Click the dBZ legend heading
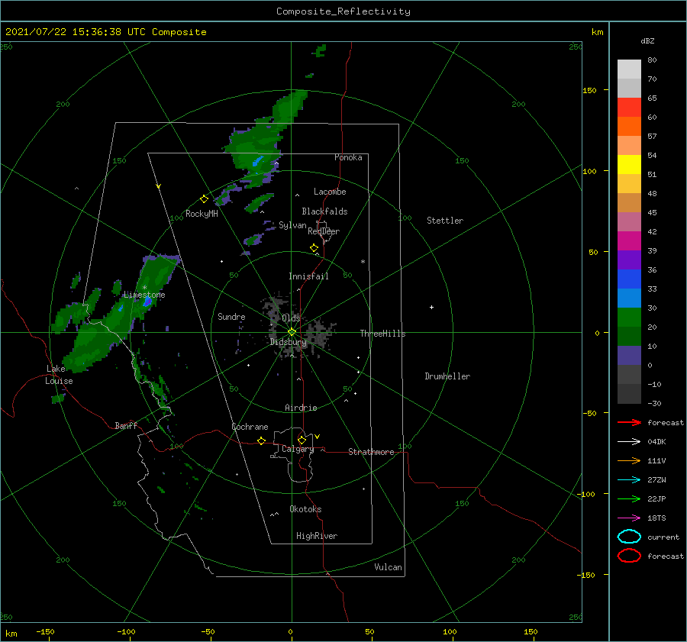687x642 pixels. tap(647, 40)
